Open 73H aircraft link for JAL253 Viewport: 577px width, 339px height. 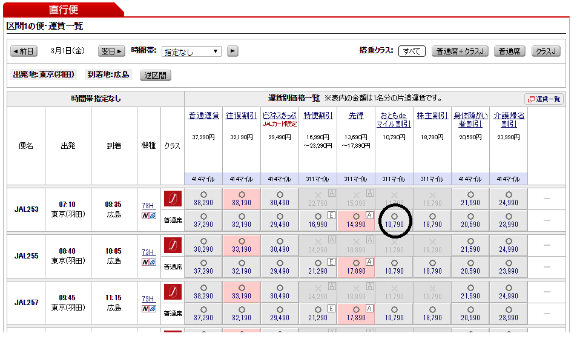click(148, 206)
